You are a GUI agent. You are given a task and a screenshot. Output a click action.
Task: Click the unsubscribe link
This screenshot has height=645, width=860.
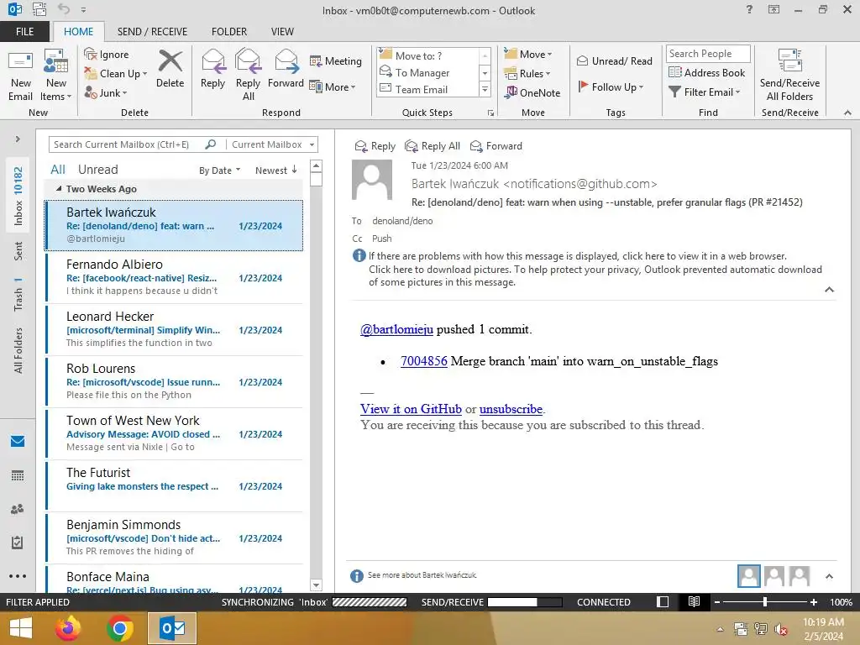[x=511, y=409]
